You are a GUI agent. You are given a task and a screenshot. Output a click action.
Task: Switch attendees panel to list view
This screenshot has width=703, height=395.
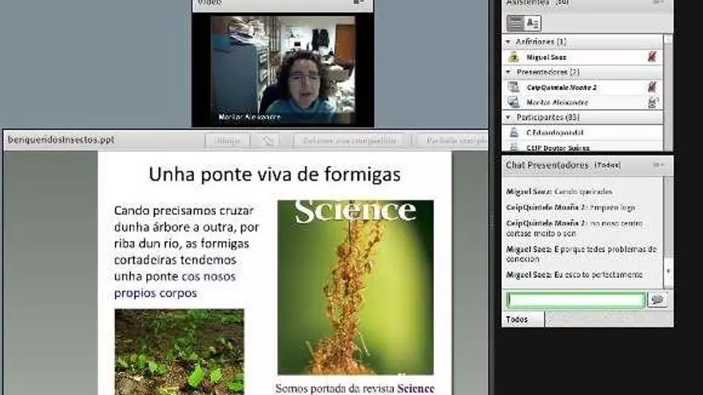point(515,23)
